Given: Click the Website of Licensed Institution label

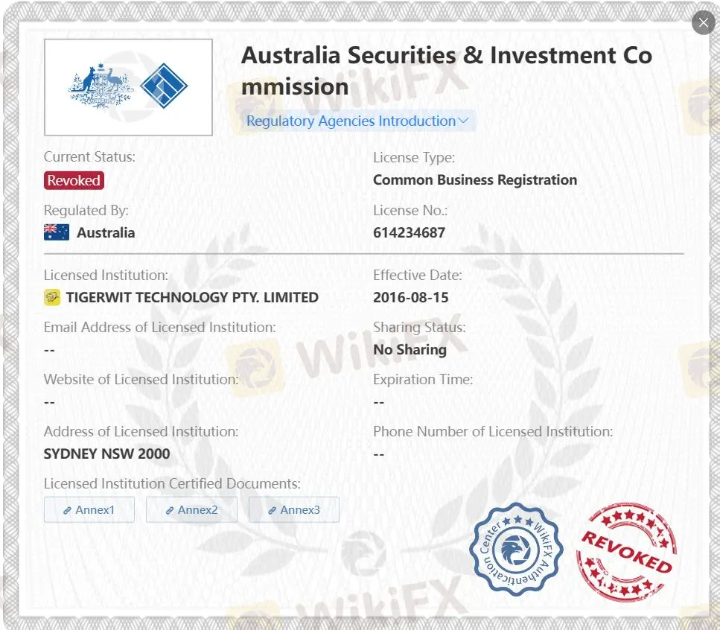Looking at the screenshot, I should click(x=141, y=379).
